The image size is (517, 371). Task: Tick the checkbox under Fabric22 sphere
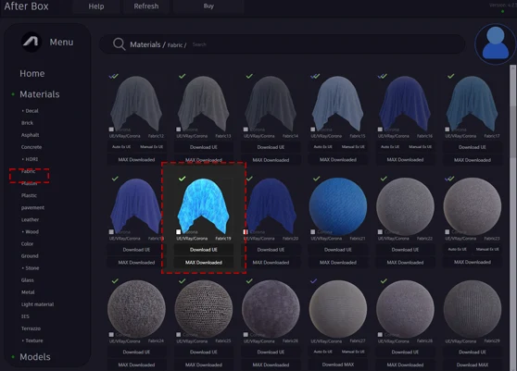380,232
